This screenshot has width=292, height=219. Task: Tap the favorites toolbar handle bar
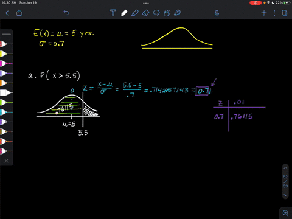tap(6, 34)
